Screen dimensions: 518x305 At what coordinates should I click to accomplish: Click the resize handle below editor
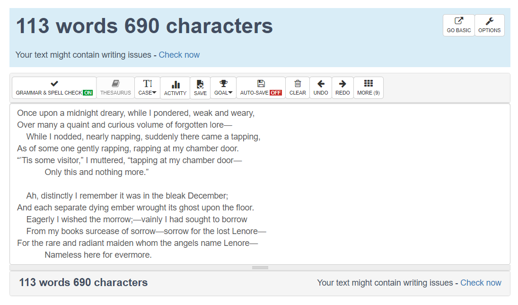coord(260,268)
